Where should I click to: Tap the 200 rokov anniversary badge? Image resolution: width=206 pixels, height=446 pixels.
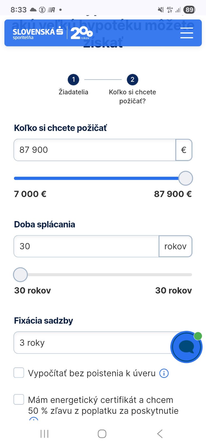pos(81,33)
